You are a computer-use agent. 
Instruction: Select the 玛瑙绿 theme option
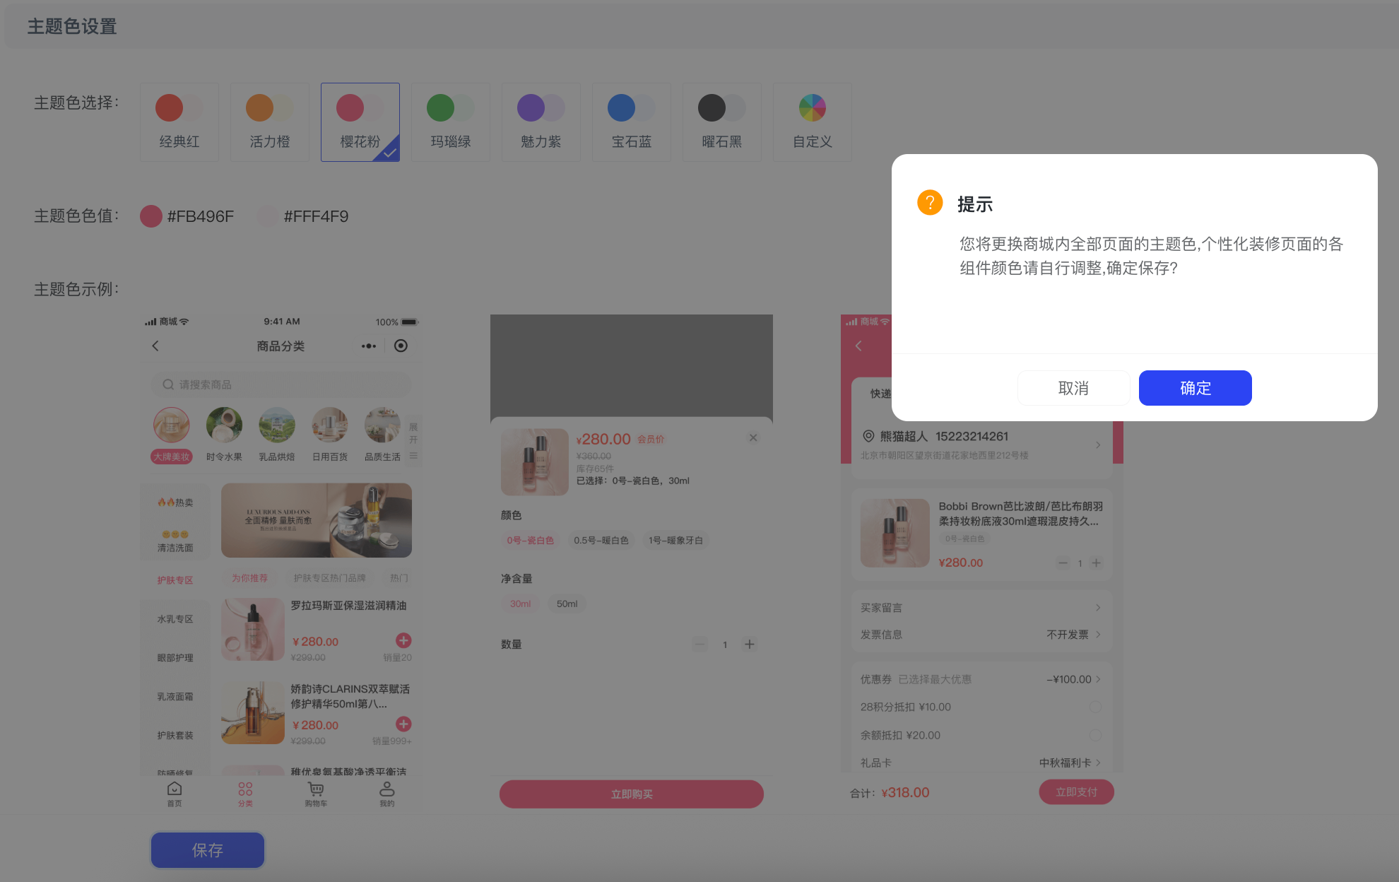pyautogui.click(x=451, y=122)
